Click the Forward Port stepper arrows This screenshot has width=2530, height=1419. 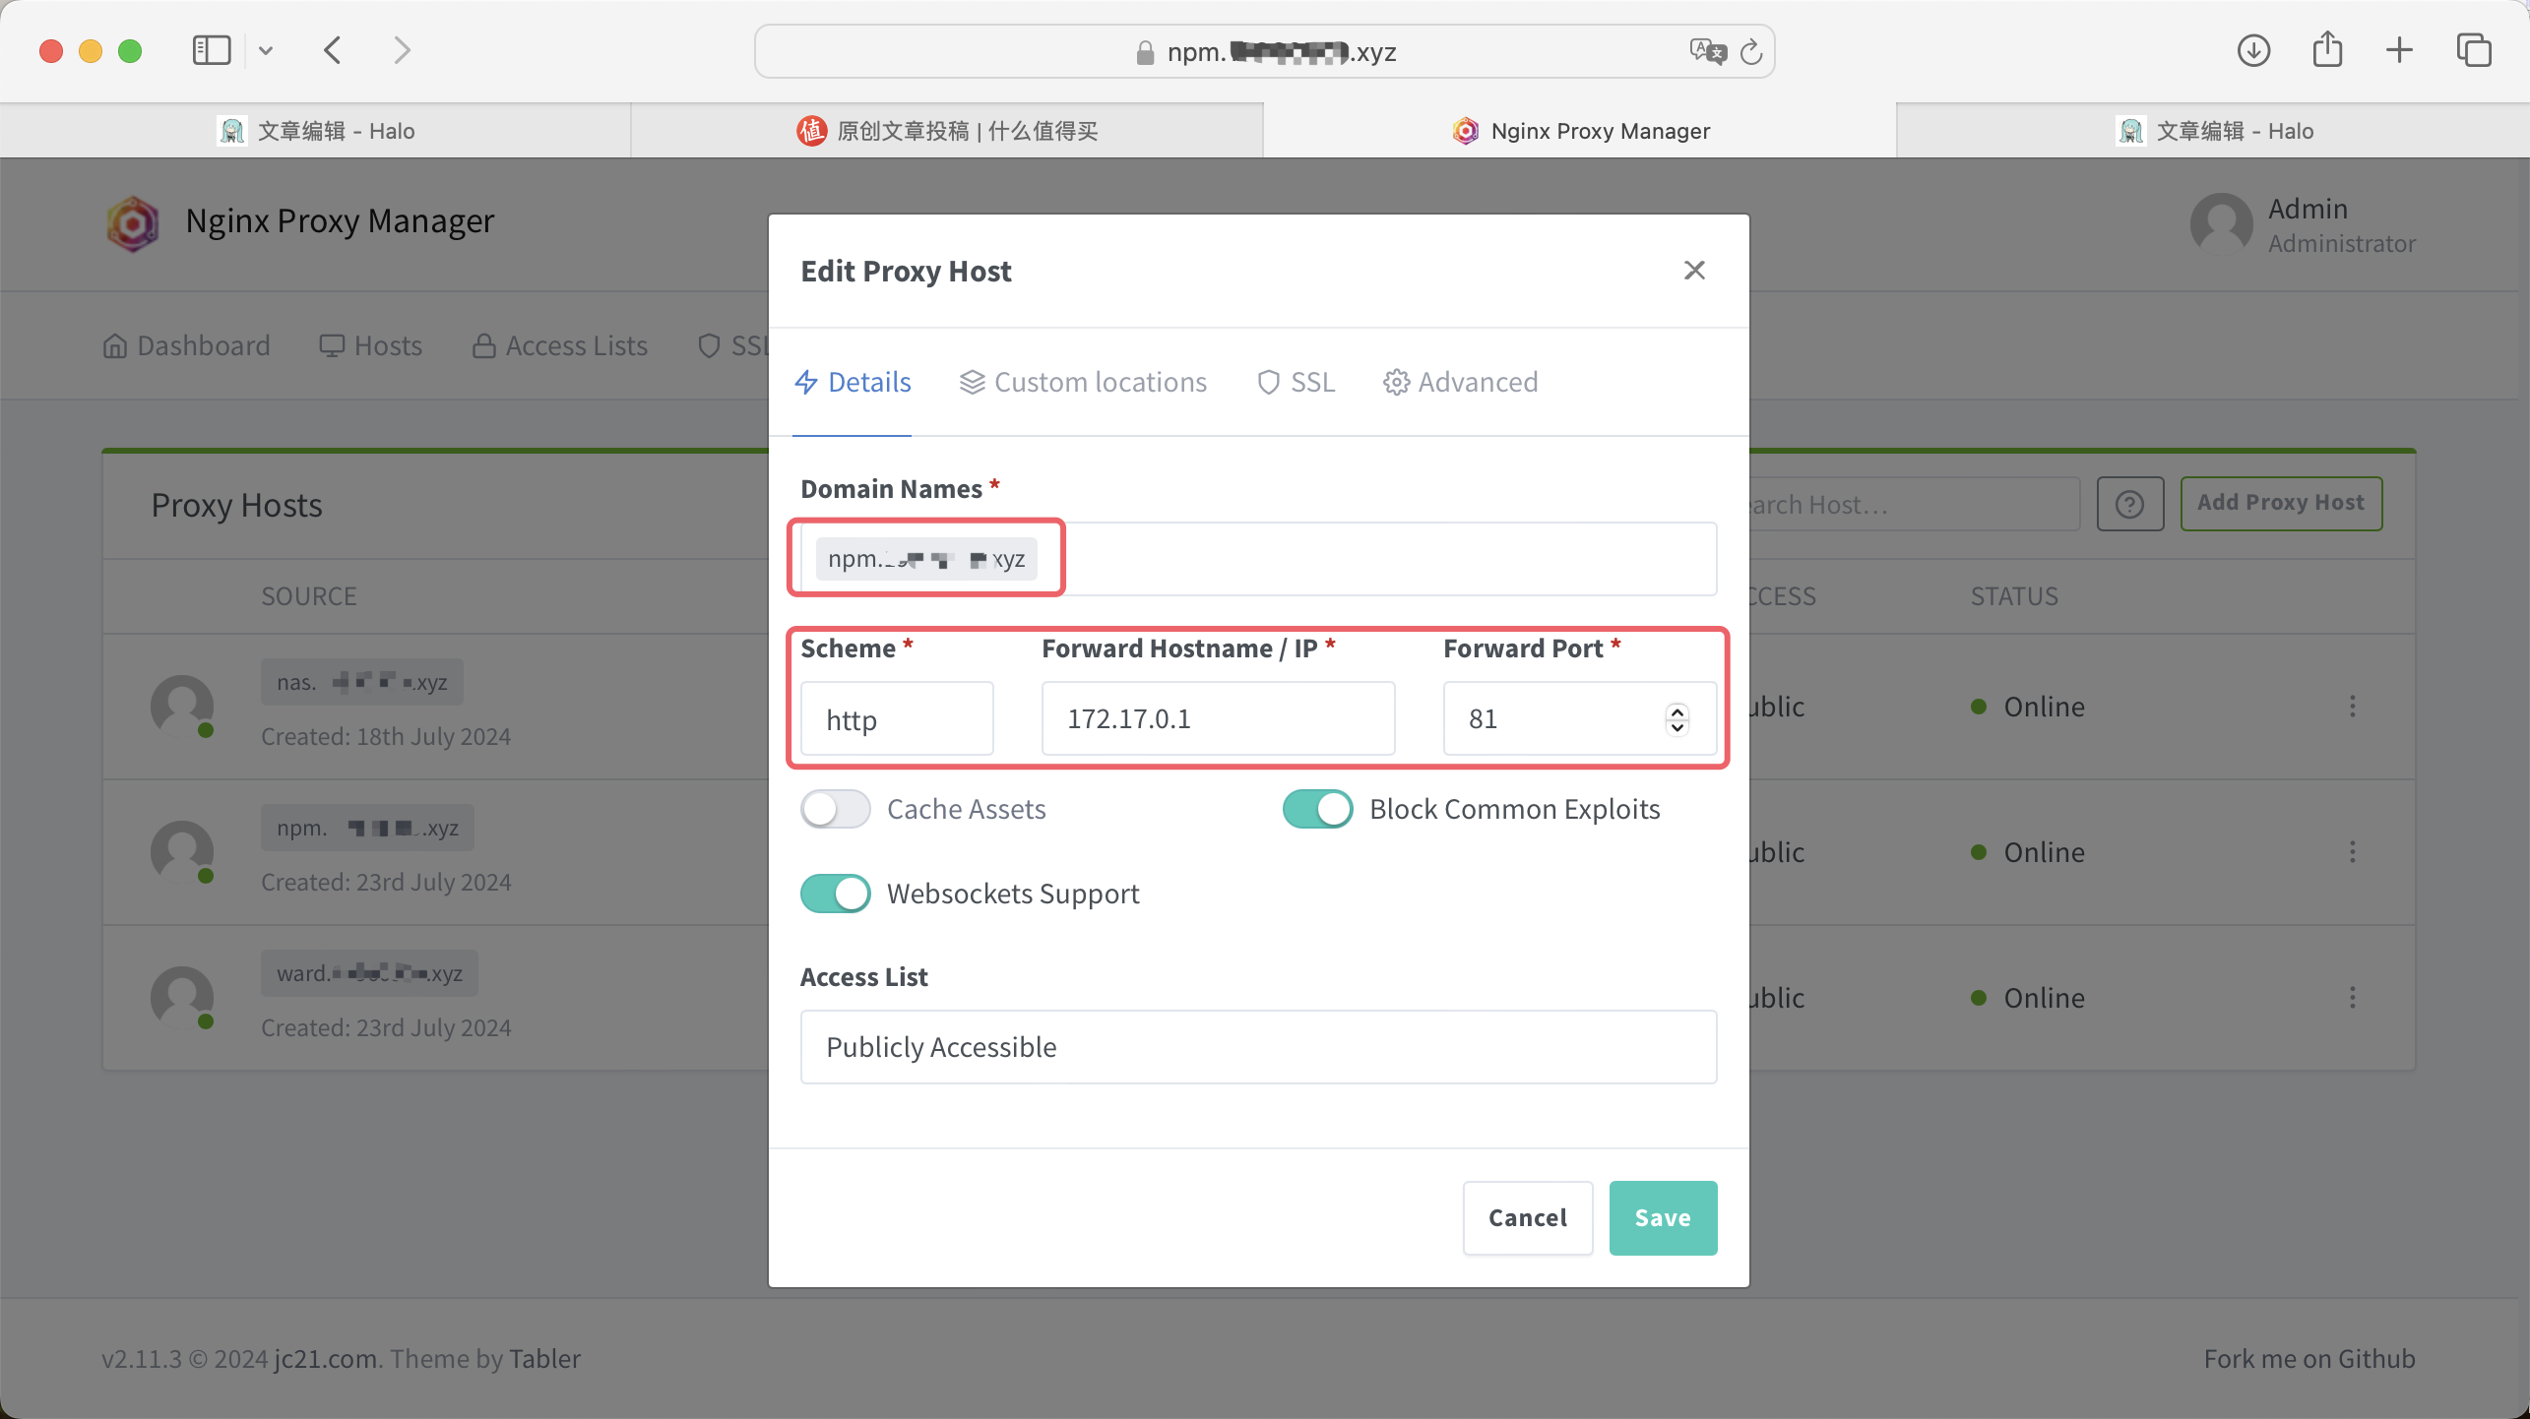click(1677, 719)
